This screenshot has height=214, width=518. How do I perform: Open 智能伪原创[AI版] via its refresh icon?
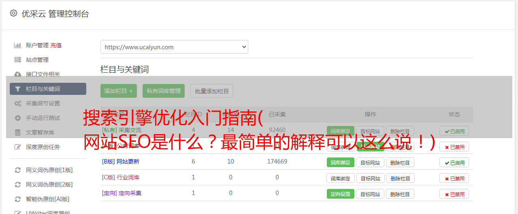point(18,199)
